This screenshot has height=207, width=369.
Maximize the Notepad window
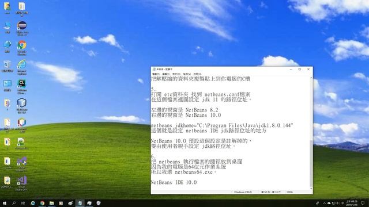coord(300,69)
